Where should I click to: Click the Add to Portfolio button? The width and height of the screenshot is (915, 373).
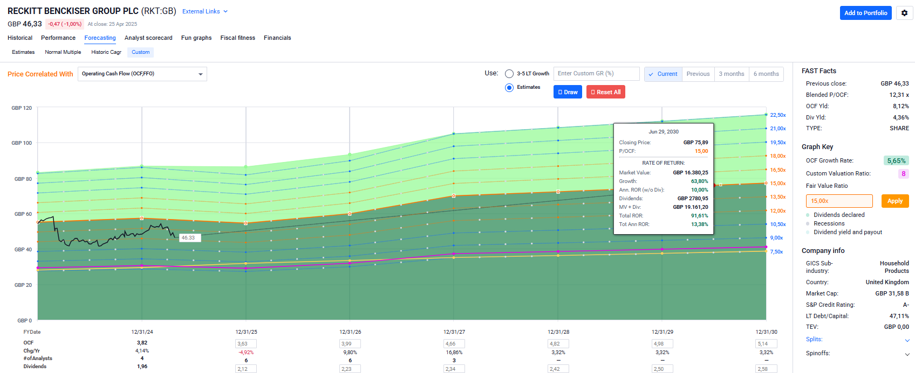[866, 13]
